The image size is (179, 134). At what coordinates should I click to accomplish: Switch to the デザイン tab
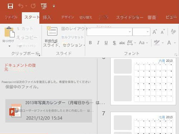click(x=68, y=17)
